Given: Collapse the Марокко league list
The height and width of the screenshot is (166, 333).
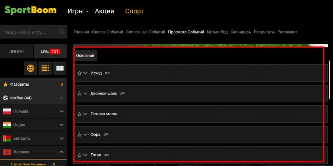Looking at the screenshot, I should (61, 152).
